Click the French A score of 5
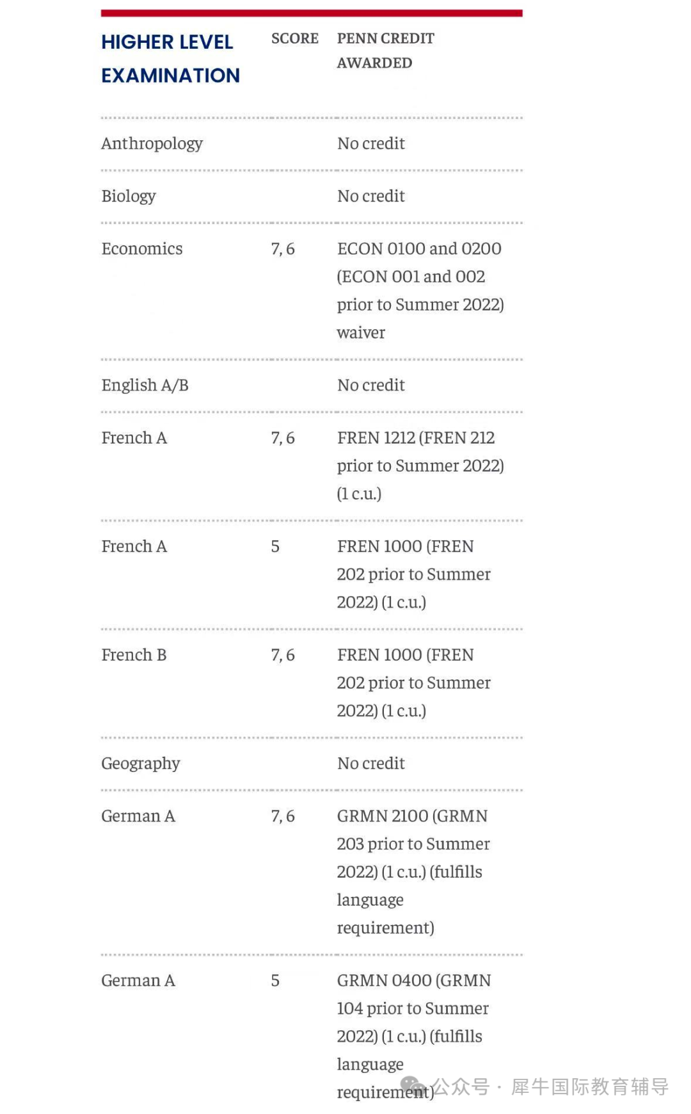The height and width of the screenshot is (1114, 691). pos(275,546)
